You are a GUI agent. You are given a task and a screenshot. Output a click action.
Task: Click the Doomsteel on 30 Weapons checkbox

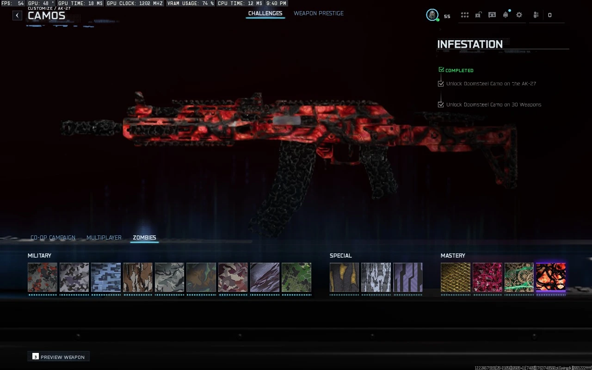point(441,105)
